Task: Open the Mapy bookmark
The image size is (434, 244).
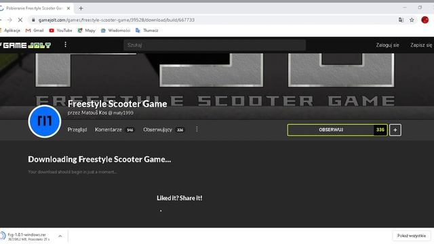Action: pos(87,30)
